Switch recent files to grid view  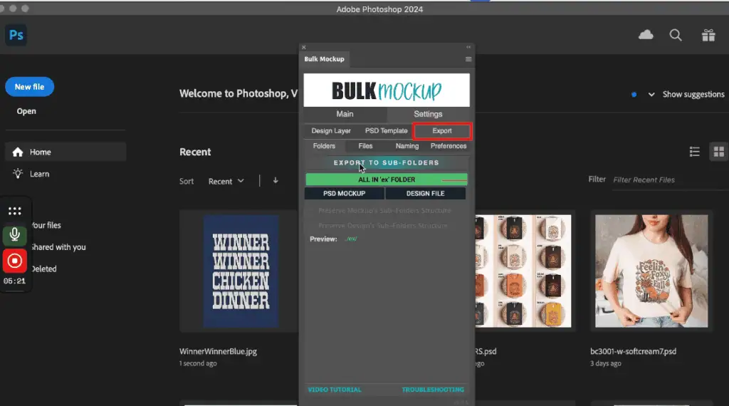pyautogui.click(x=718, y=152)
